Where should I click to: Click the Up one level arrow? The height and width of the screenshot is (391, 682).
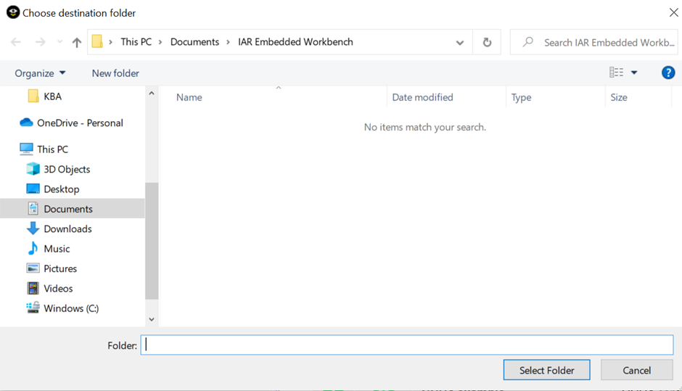(77, 43)
